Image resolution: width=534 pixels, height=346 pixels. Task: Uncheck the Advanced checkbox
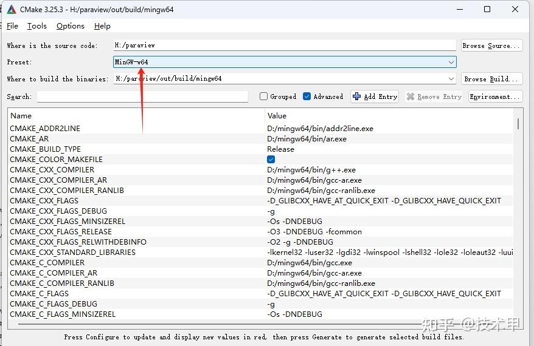click(307, 97)
